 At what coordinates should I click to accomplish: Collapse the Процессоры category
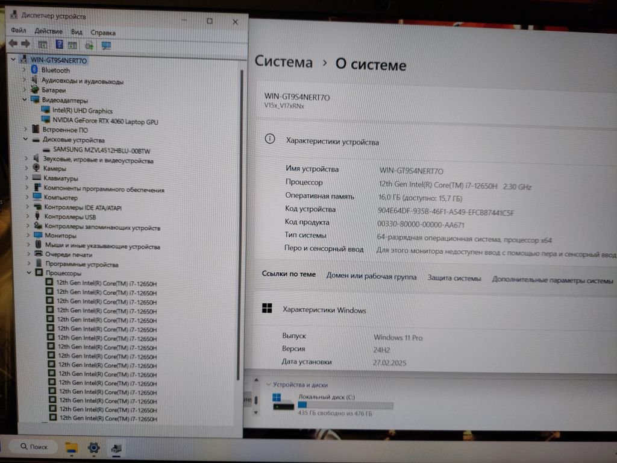(x=28, y=273)
